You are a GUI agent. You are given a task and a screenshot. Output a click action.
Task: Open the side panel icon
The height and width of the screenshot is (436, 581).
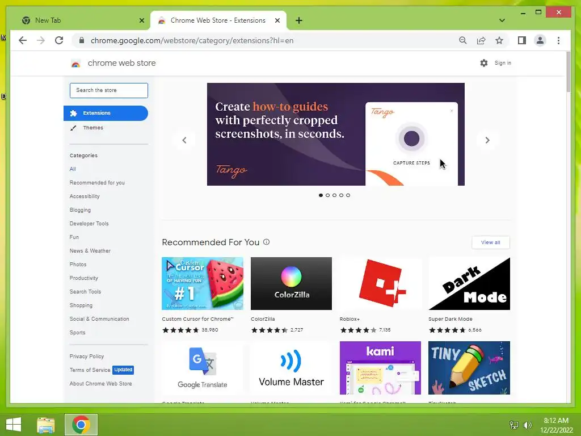coord(522,40)
